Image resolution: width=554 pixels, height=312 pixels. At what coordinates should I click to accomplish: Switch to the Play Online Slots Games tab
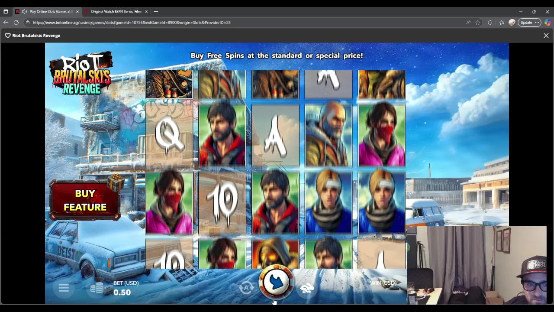pyautogui.click(x=47, y=12)
